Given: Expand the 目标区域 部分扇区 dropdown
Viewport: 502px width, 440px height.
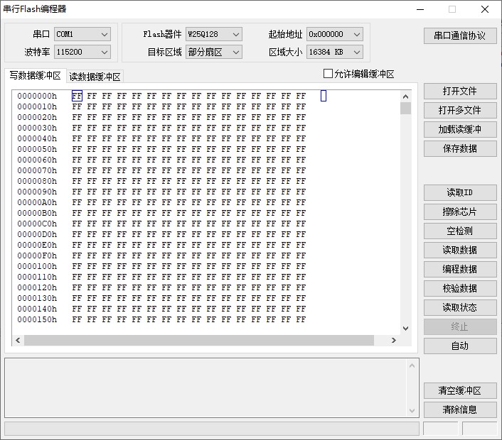Looking at the screenshot, I should [x=213, y=52].
